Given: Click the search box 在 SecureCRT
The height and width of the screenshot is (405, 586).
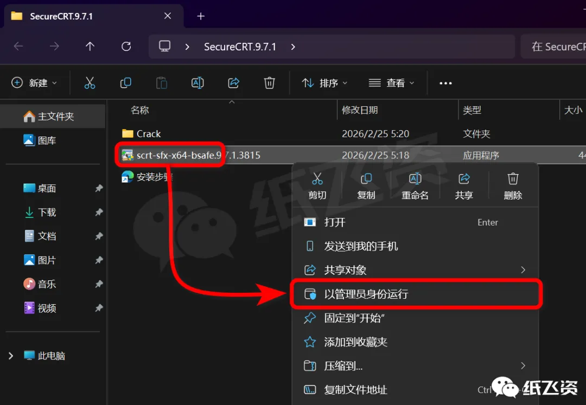Looking at the screenshot, I should click(553, 47).
